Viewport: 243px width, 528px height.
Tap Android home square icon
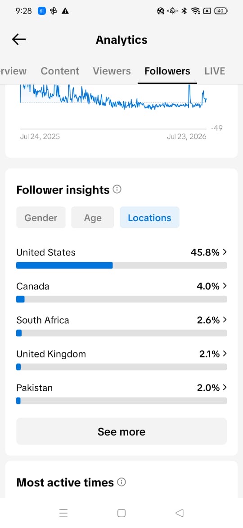click(121, 513)
